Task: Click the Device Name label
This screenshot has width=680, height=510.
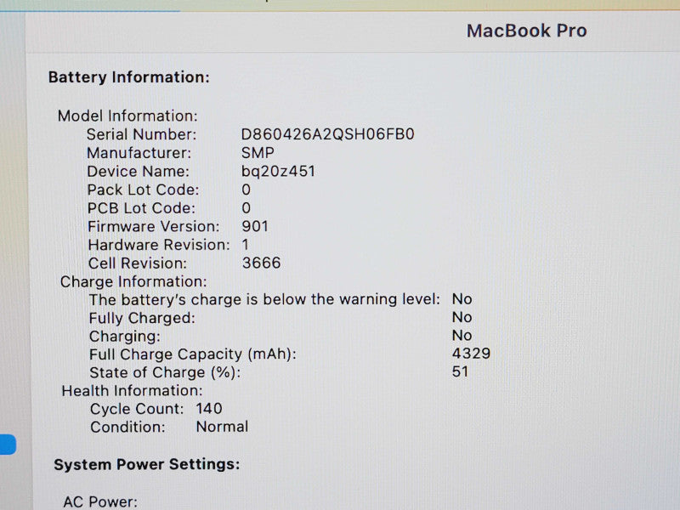Action: click(x=139, y=172)
